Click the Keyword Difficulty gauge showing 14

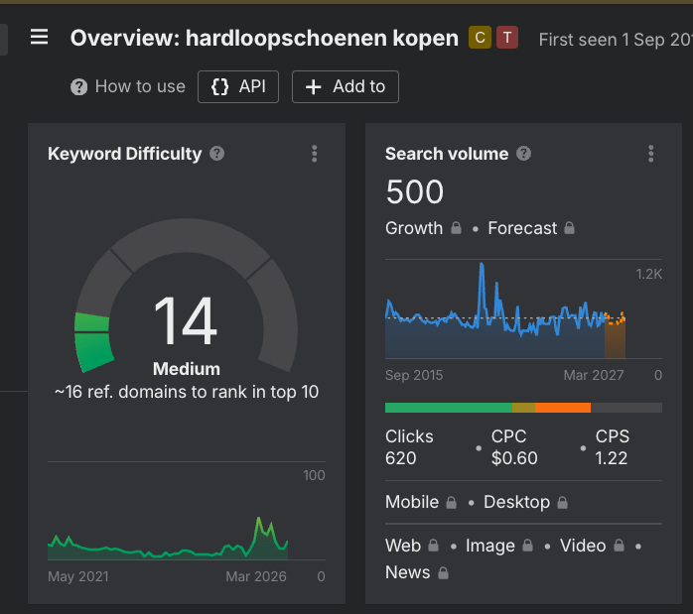click(x=186, y=296)
